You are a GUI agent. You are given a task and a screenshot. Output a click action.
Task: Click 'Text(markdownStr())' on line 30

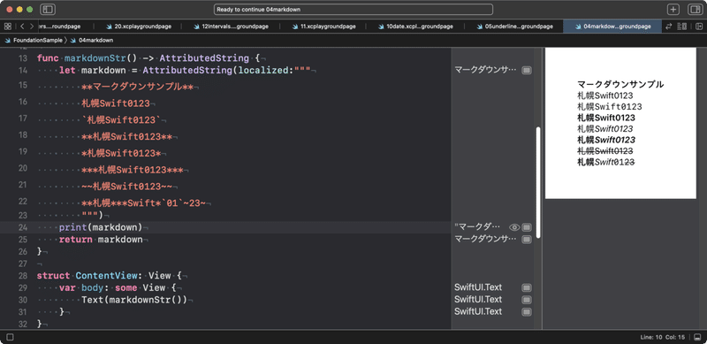click(134, 300)
